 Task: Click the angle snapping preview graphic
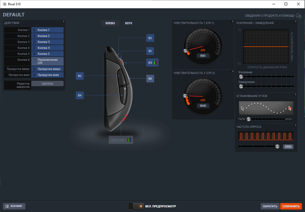(x=266, y=108)
